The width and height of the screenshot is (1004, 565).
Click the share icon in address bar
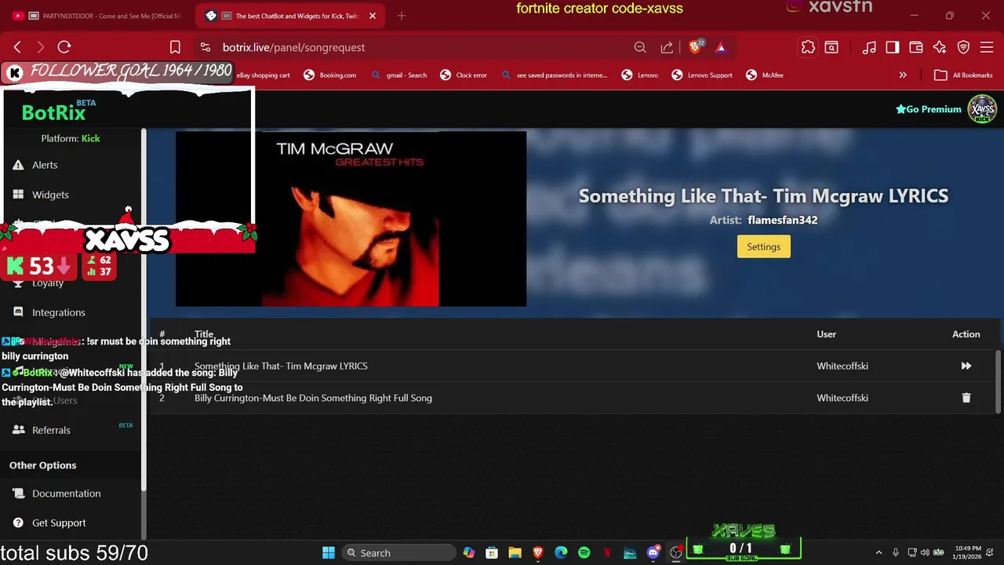pyautogui.click(x=667, y=47)
